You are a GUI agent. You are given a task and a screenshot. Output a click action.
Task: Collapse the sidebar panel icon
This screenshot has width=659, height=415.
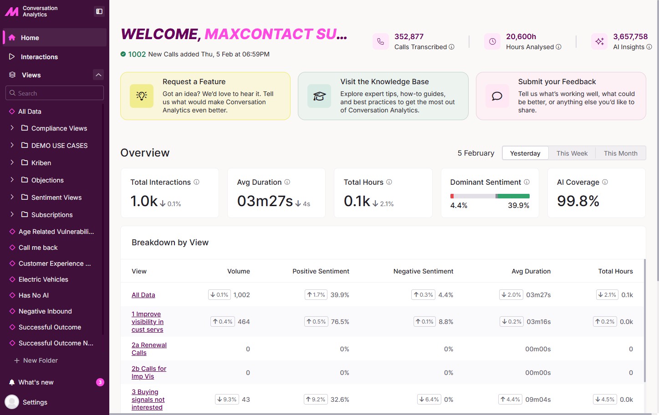point(99,11)
